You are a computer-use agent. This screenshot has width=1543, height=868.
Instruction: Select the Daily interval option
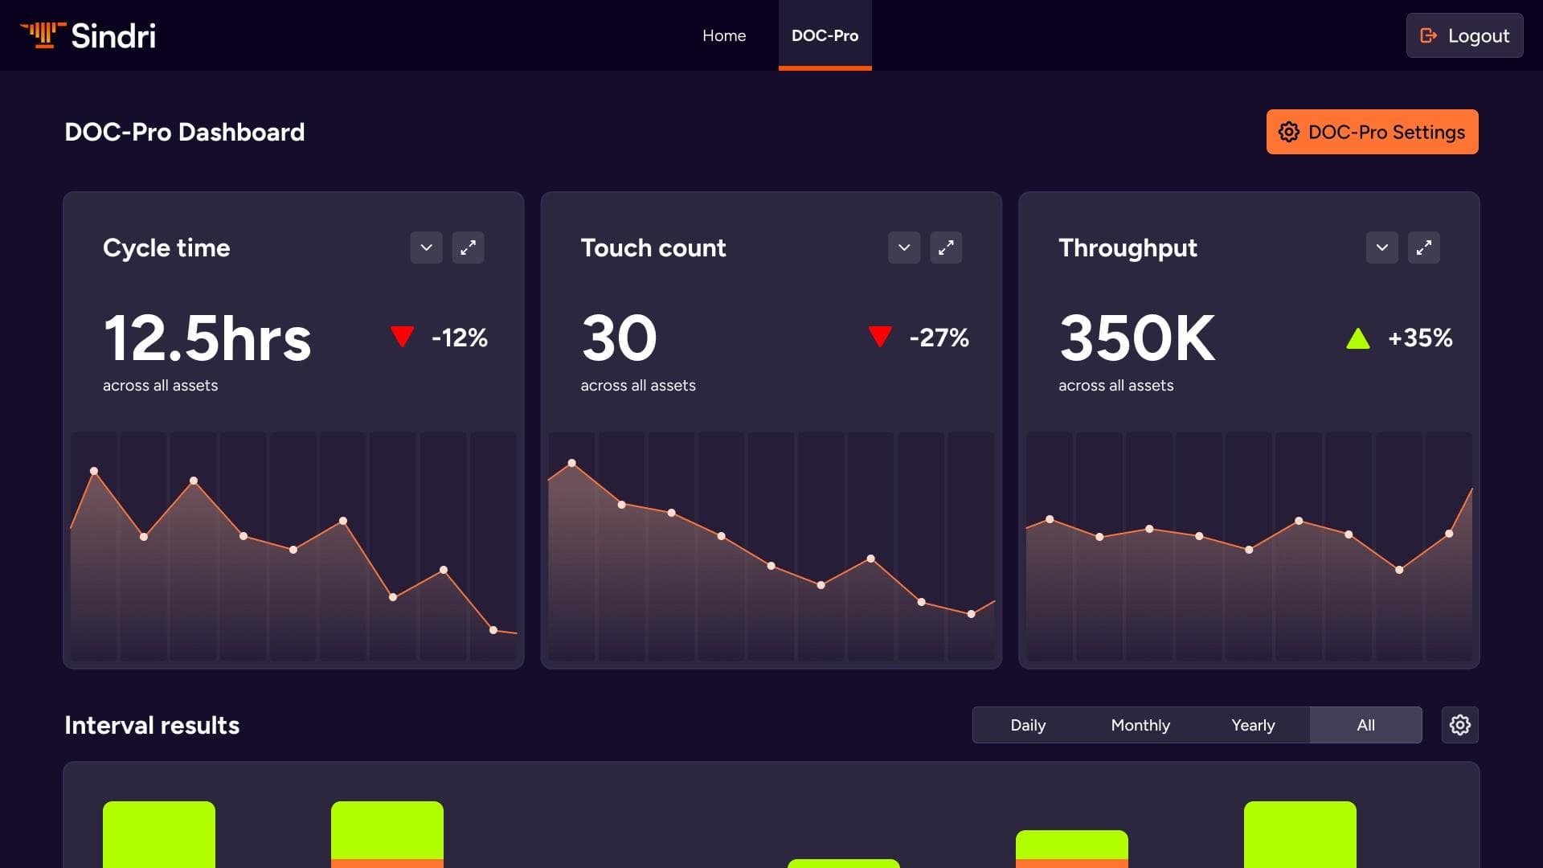tap(1028, 725)
